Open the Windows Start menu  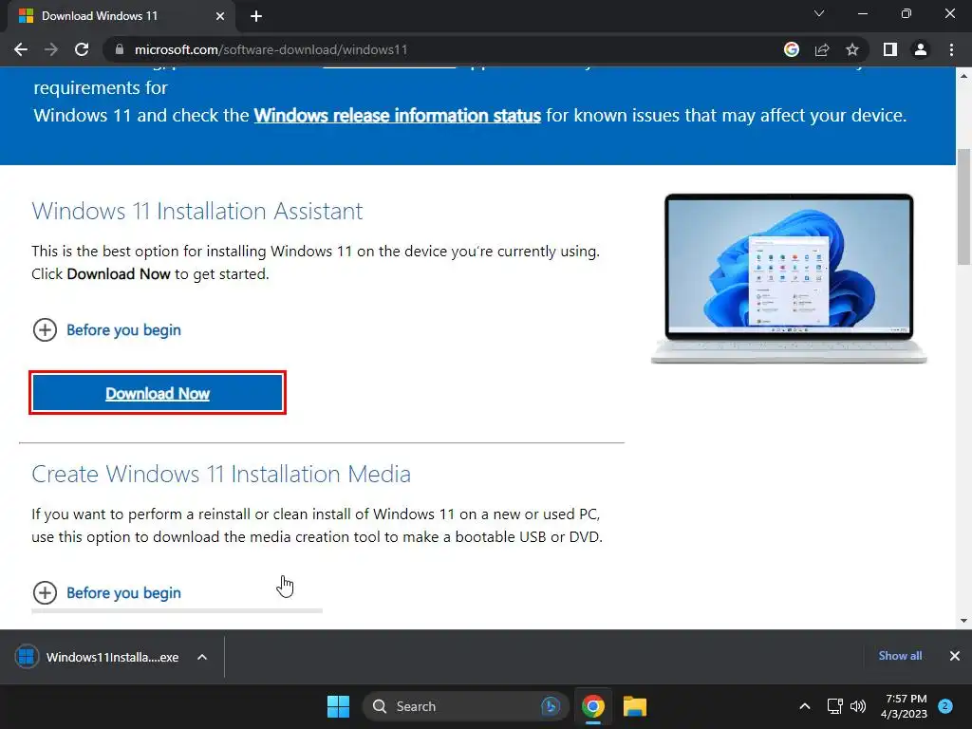coord(339,706)
